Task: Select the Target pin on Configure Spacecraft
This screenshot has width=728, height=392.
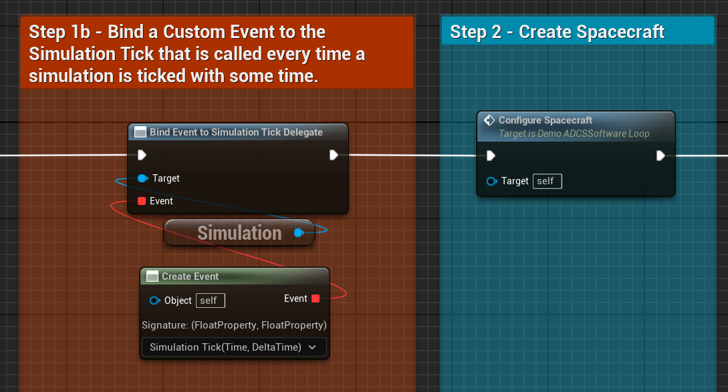Action: click(491, 181)
